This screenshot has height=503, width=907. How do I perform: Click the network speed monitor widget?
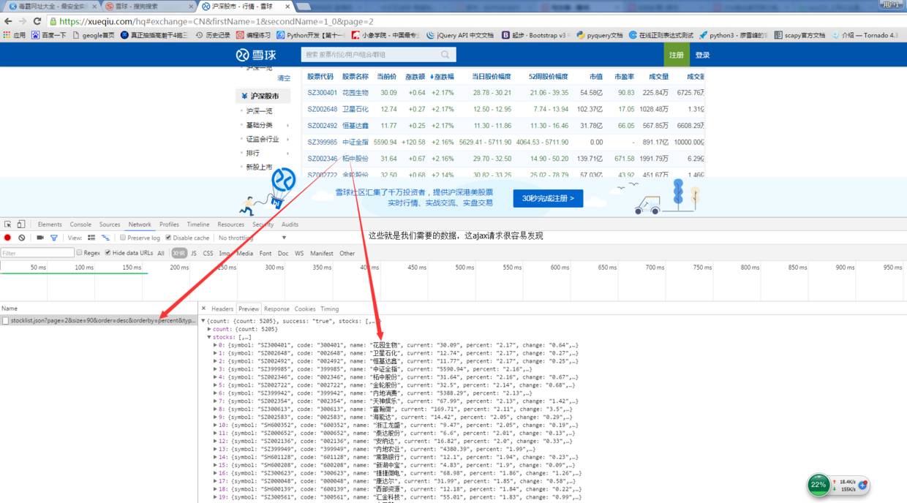coord(838,484)
